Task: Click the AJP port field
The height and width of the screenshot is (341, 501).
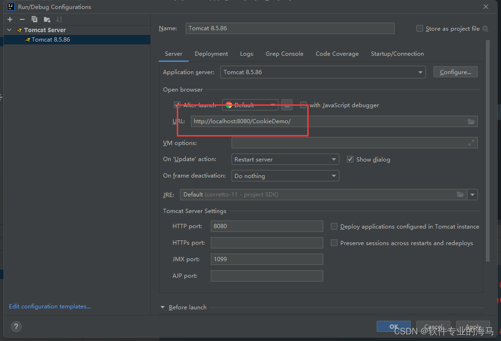Action: (267, 276)
